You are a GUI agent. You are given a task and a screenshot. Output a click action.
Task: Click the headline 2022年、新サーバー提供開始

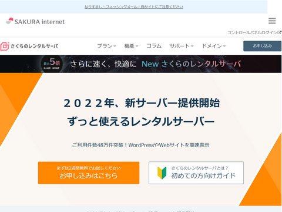142,103
